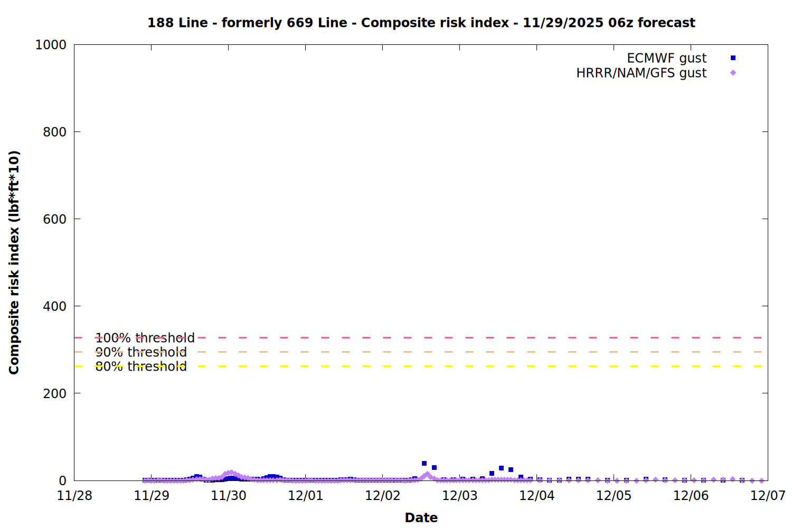This screenshot has width=792, height=528.
Task: Select the highest blue ECMWF point near 12/02
Action: tap(424, 464)
